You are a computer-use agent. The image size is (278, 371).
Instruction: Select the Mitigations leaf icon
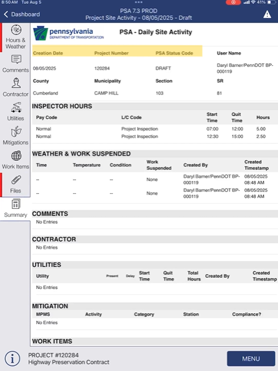point(16,131)
